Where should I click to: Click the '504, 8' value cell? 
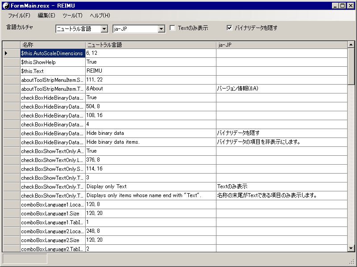[151, 107]
